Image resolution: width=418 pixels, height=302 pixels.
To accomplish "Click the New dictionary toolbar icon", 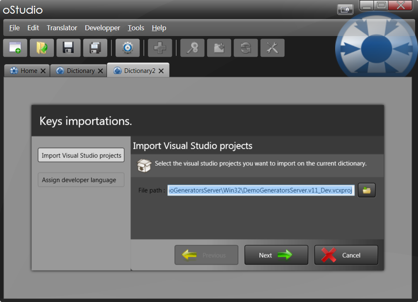I will [15, 48].
